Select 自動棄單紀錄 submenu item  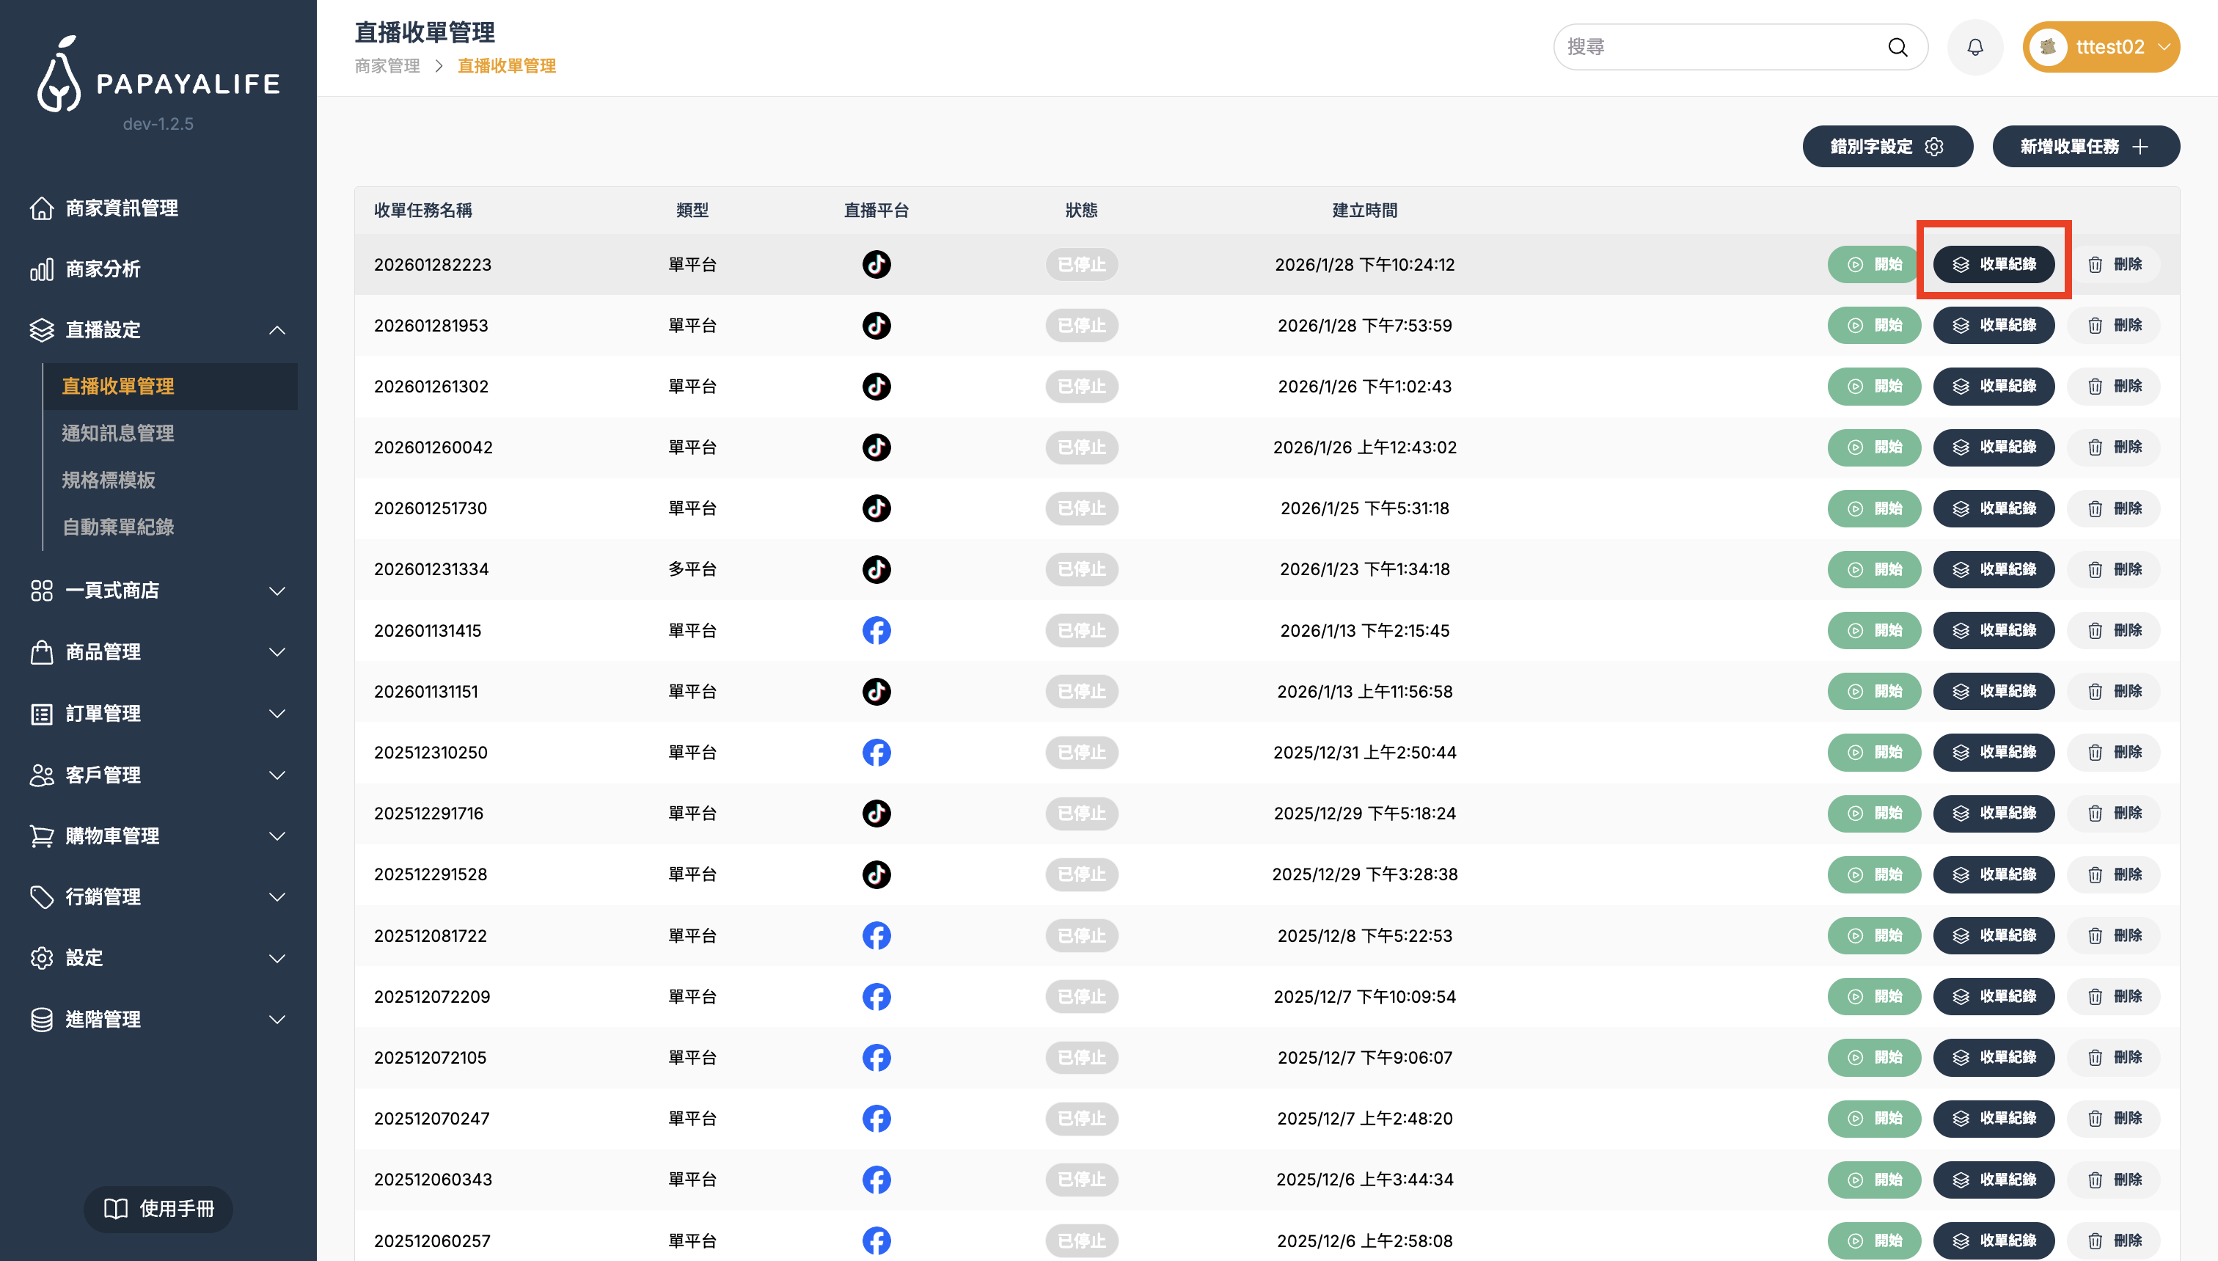tap(118, 527)
